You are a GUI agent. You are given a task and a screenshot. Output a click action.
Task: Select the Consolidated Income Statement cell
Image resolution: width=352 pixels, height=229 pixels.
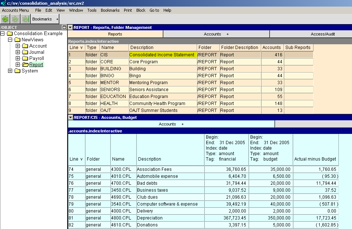(x=162, y=55)
